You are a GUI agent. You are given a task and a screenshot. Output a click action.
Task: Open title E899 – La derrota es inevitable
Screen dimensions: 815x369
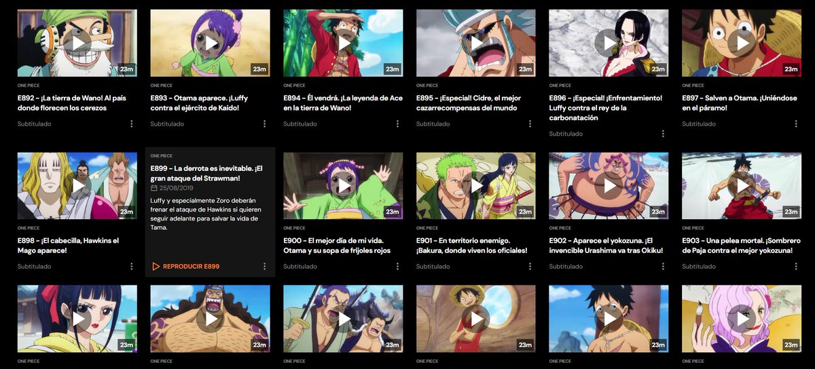(x=208, y=173)
